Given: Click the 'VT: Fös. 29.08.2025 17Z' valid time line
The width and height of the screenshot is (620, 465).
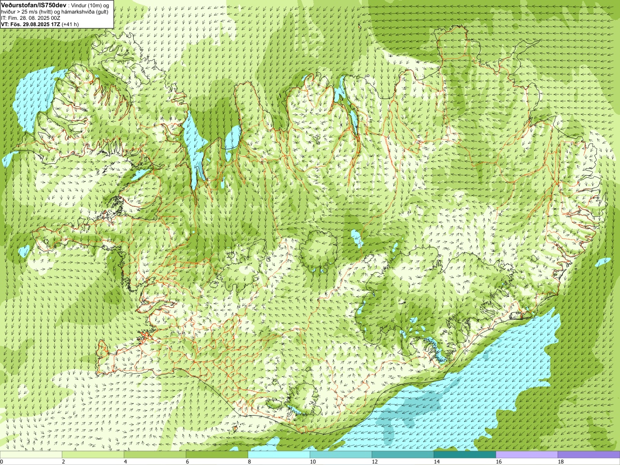Looking at the screenshot, I should coord(31,24).
